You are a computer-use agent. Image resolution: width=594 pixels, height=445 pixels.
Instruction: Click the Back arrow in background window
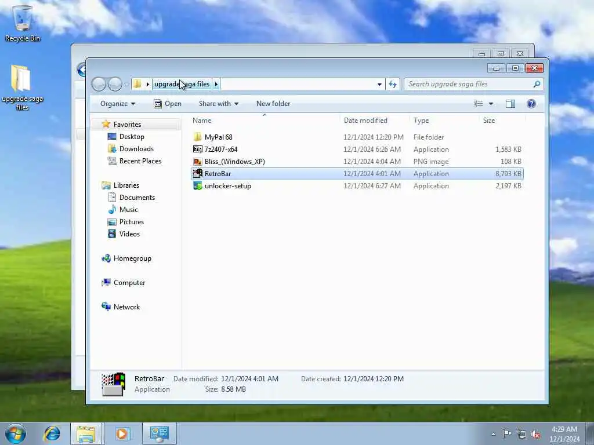click(x=81, y=70)
